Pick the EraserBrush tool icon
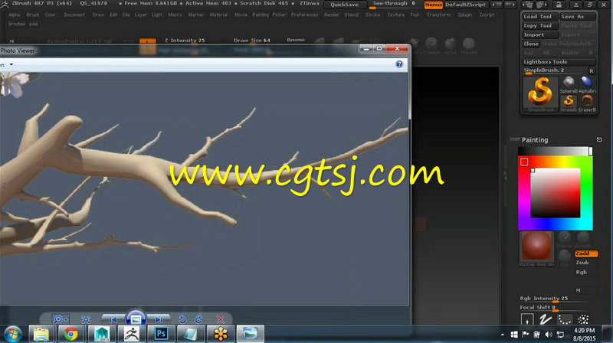 tap(587, 103)
